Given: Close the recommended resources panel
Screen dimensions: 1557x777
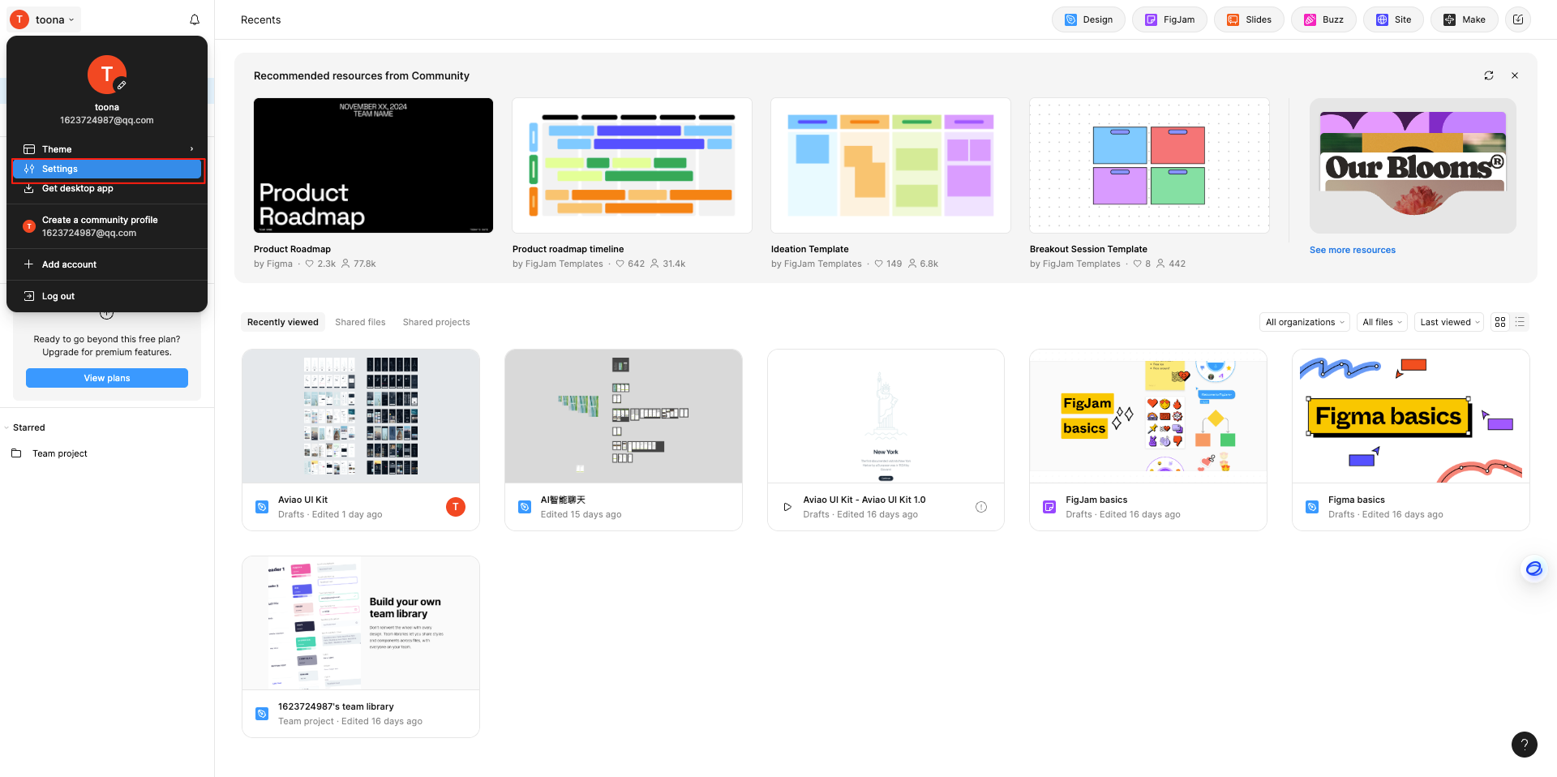Looking at the screenshot, I should (1515, 75).
